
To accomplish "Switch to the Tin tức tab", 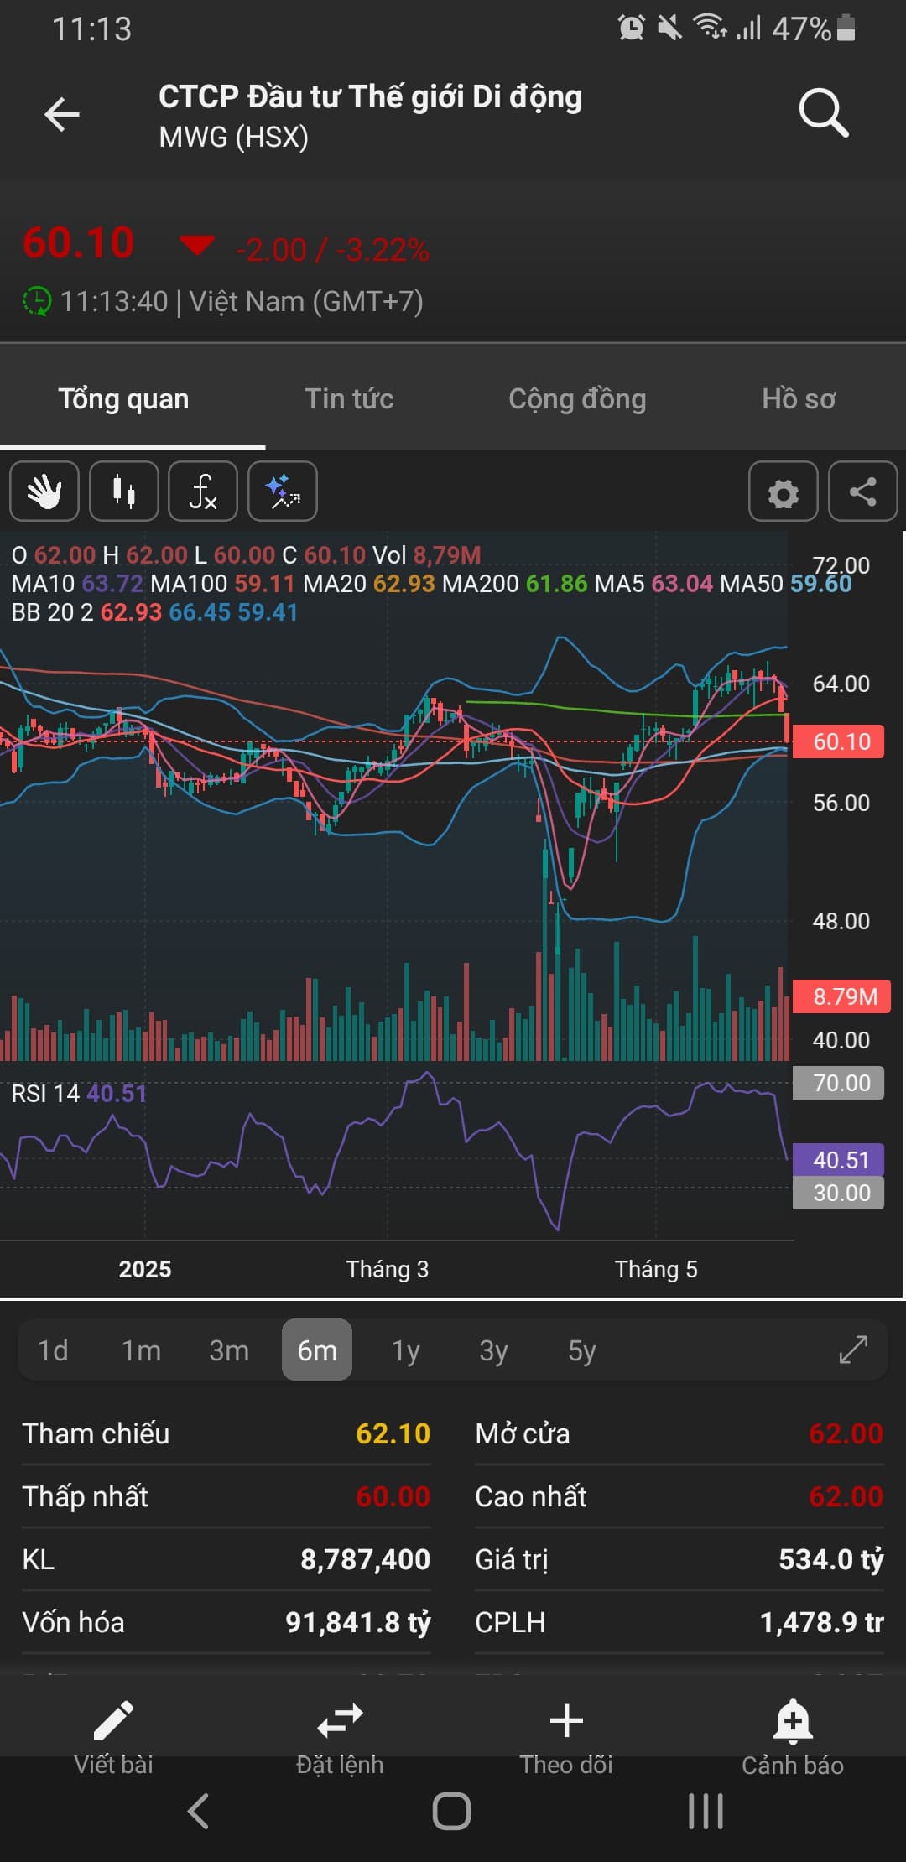I will click(x=349, y=398).
